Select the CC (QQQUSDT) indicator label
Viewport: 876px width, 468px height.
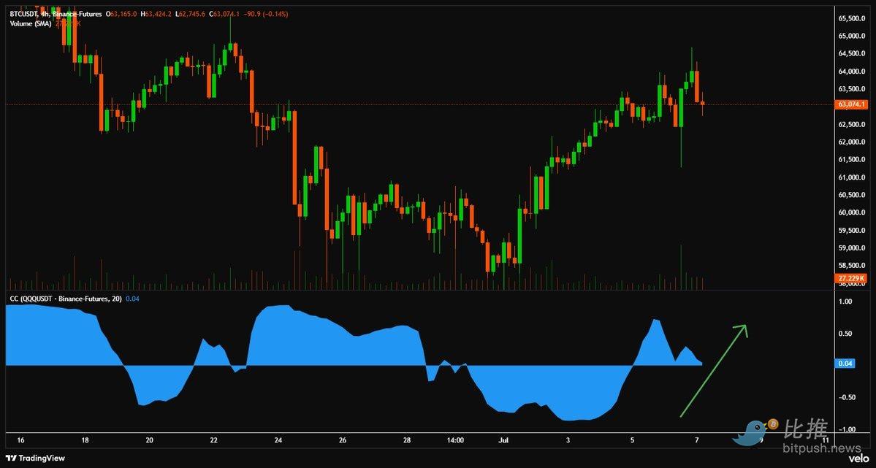click(x=66, y=299)
